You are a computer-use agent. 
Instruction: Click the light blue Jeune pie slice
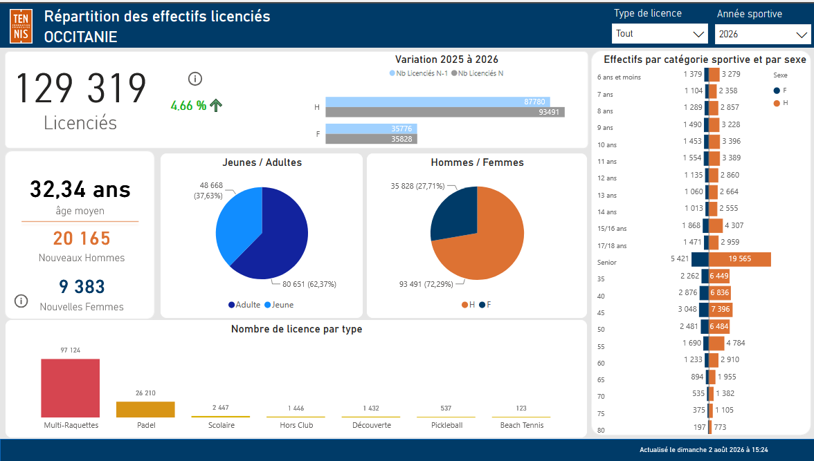(236, 223)
